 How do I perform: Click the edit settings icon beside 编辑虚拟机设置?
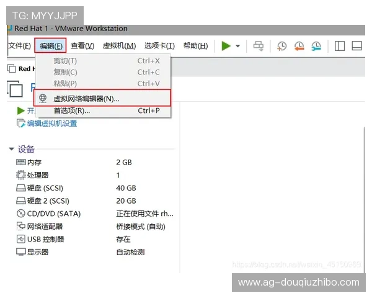click(x=21, y=124)
